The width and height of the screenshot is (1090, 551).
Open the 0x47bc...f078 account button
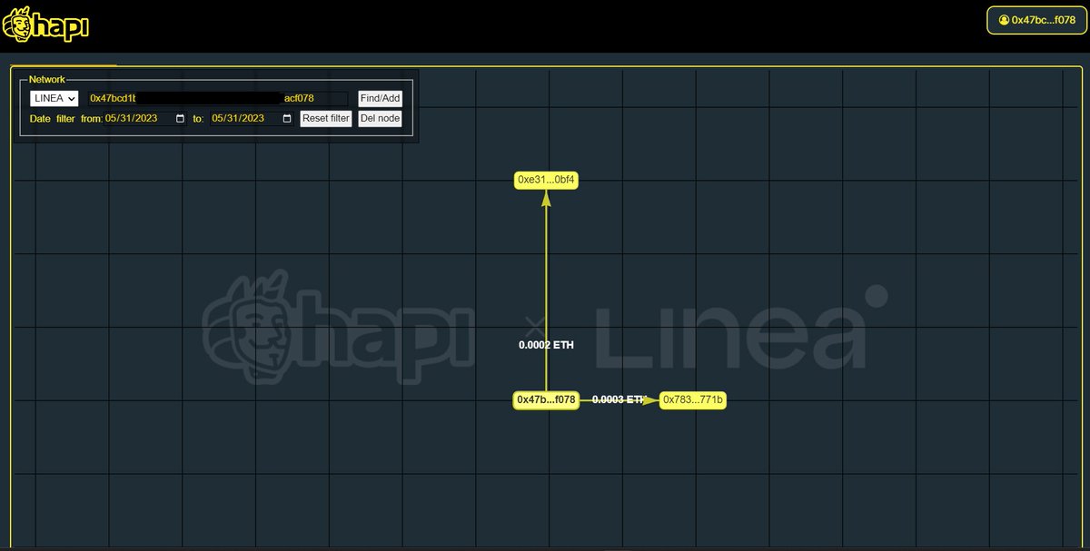[1036, 20]
